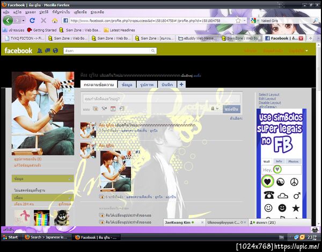Open the Facebook account dropdown arrow
Image resolution: width=322 pixels, height=252 pixels.
click(307, 51)
